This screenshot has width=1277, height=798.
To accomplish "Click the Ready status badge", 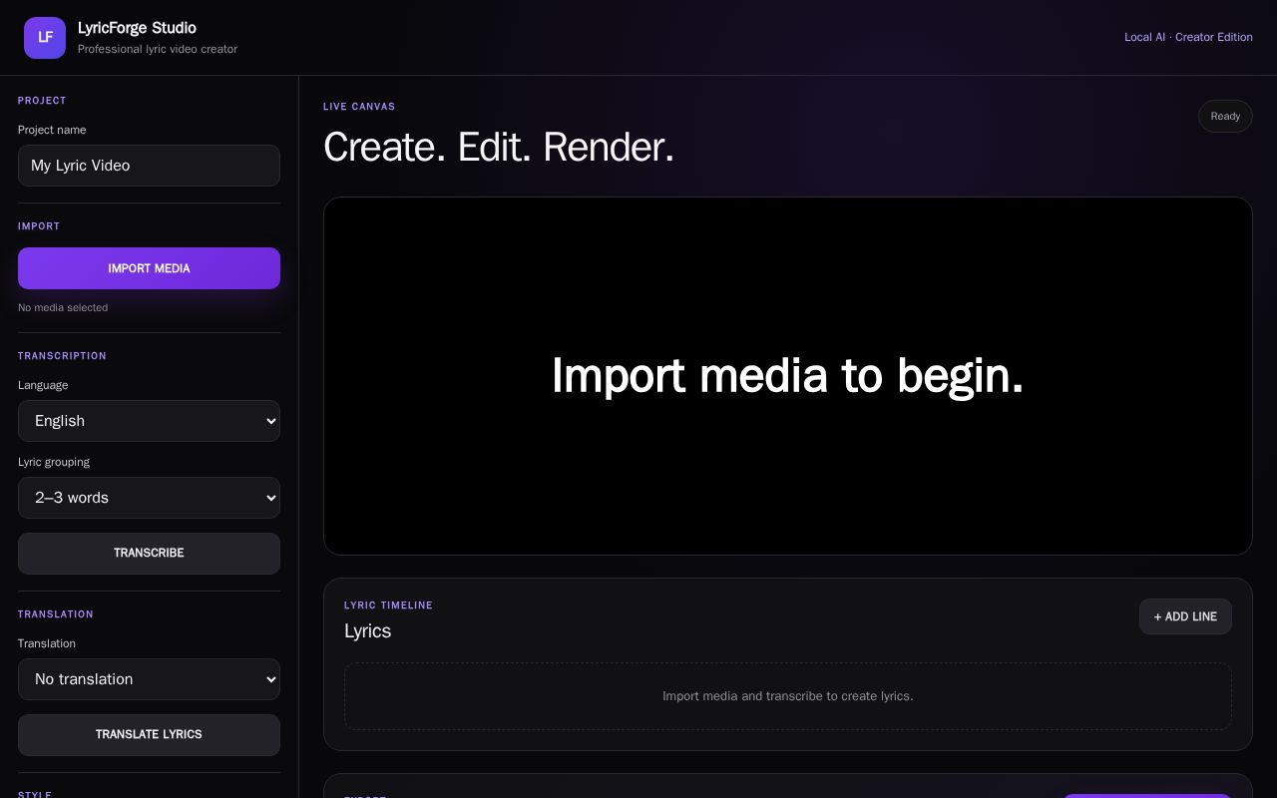I will coord(1225,117).
